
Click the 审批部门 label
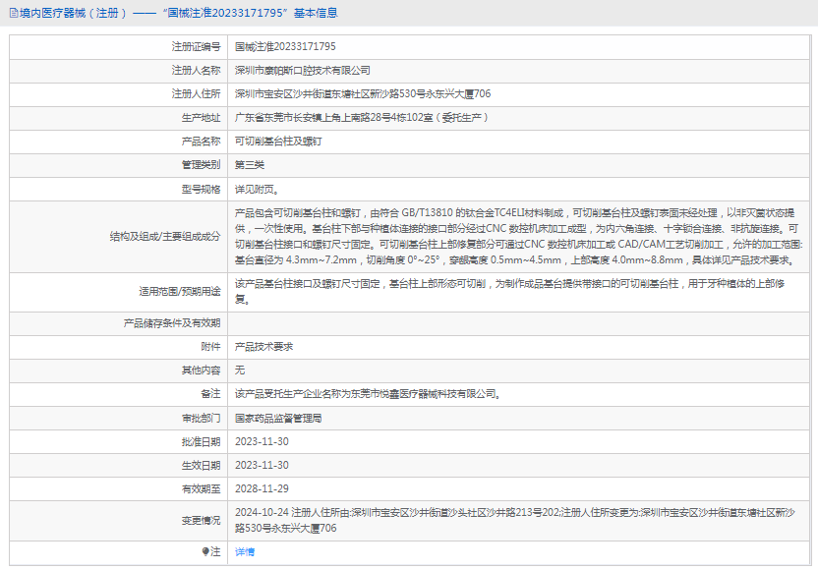pyautogui.click(x=202, y=419)
